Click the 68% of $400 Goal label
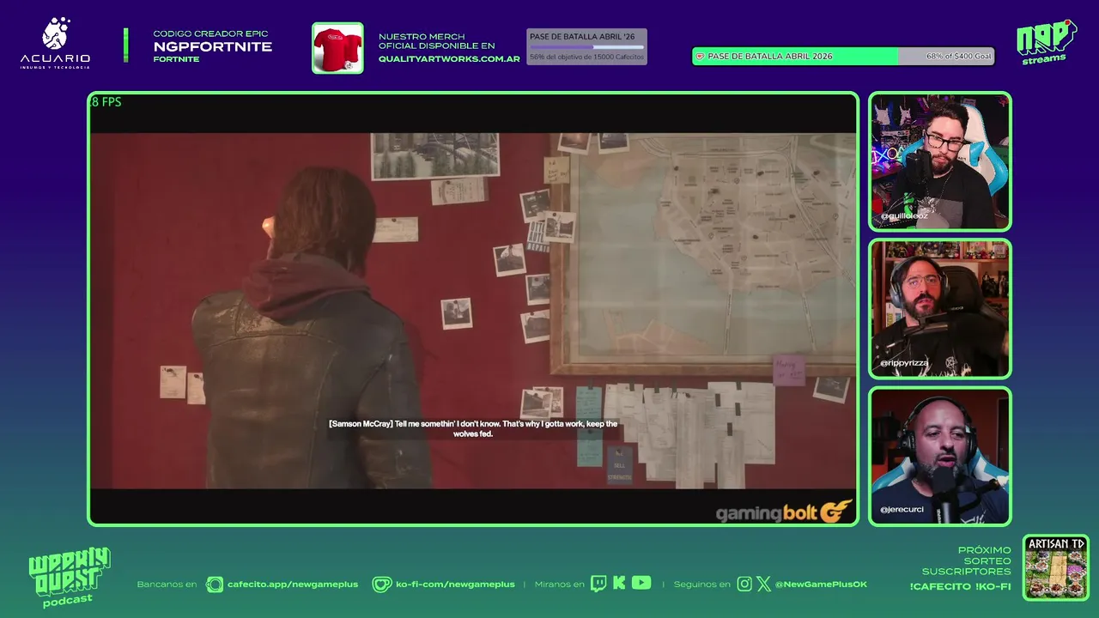This screenshot has height=618, width=1099. click(958, 57)
